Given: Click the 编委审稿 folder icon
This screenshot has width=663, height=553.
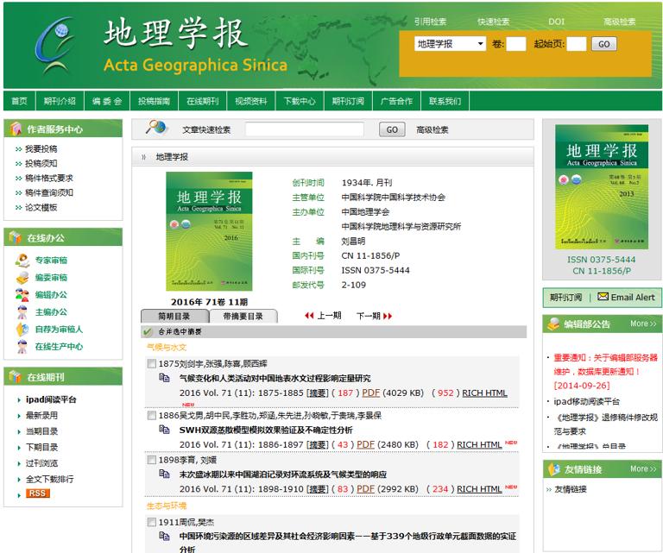Looking at the screenshot, I should click(x=22, y=278).
